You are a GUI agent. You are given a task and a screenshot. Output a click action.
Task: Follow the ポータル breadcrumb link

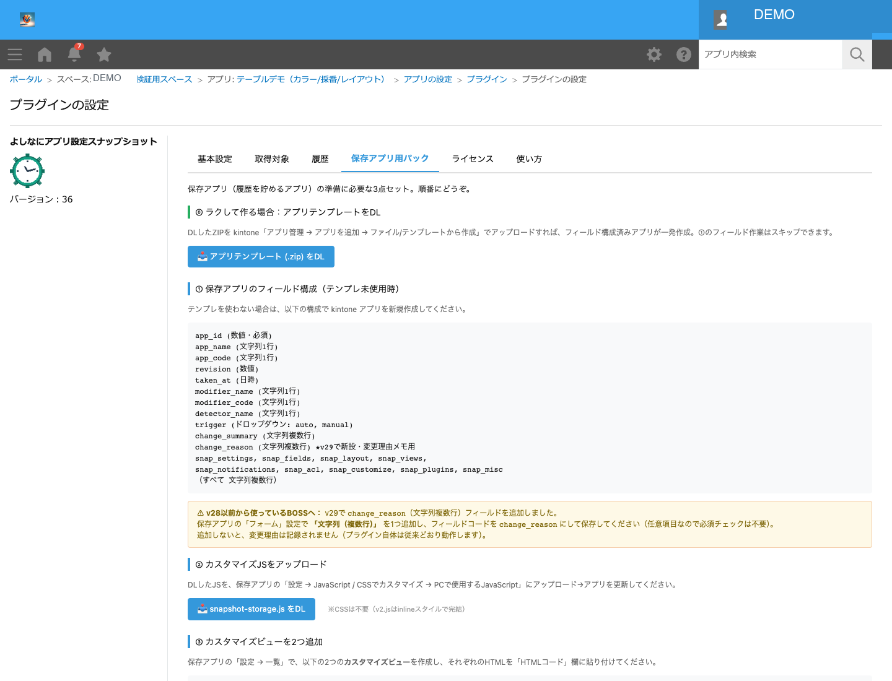[26, 79]
